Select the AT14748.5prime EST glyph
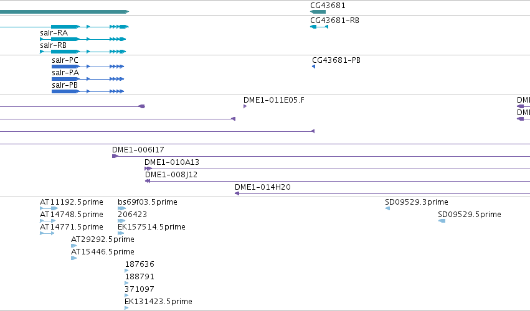This screenshot has width=530, height=311. point(48,221)
